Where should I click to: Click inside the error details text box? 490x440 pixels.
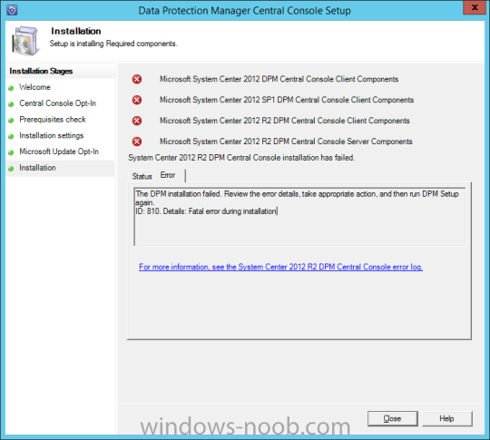coord(300,217)
